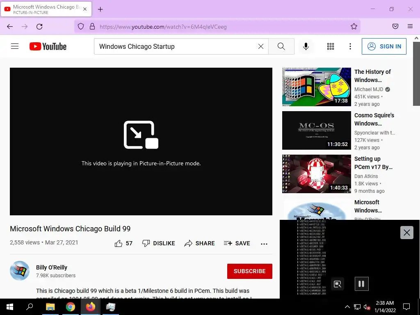Viewport: 420px width, 315px height.
Task: Open the tracking protection shield icon
Action: coord(81,26)
